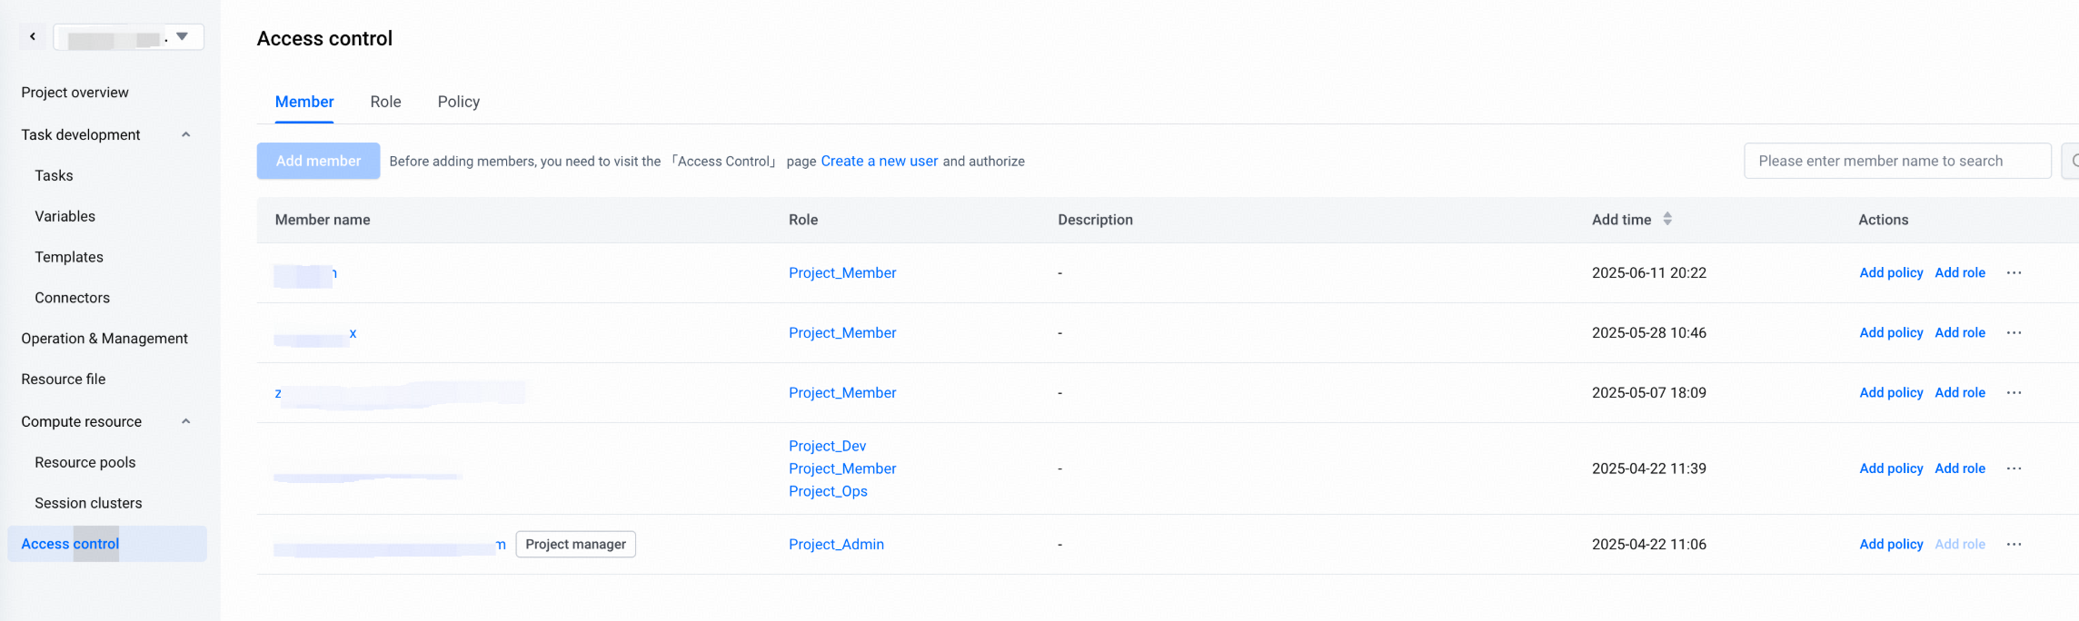Open Resource file page
2079x621 pixels.
point(64,379)
